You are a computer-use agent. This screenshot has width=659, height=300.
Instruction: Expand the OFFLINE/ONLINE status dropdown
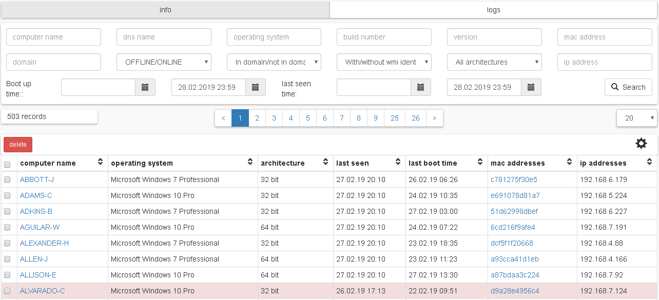click(164, 62)
